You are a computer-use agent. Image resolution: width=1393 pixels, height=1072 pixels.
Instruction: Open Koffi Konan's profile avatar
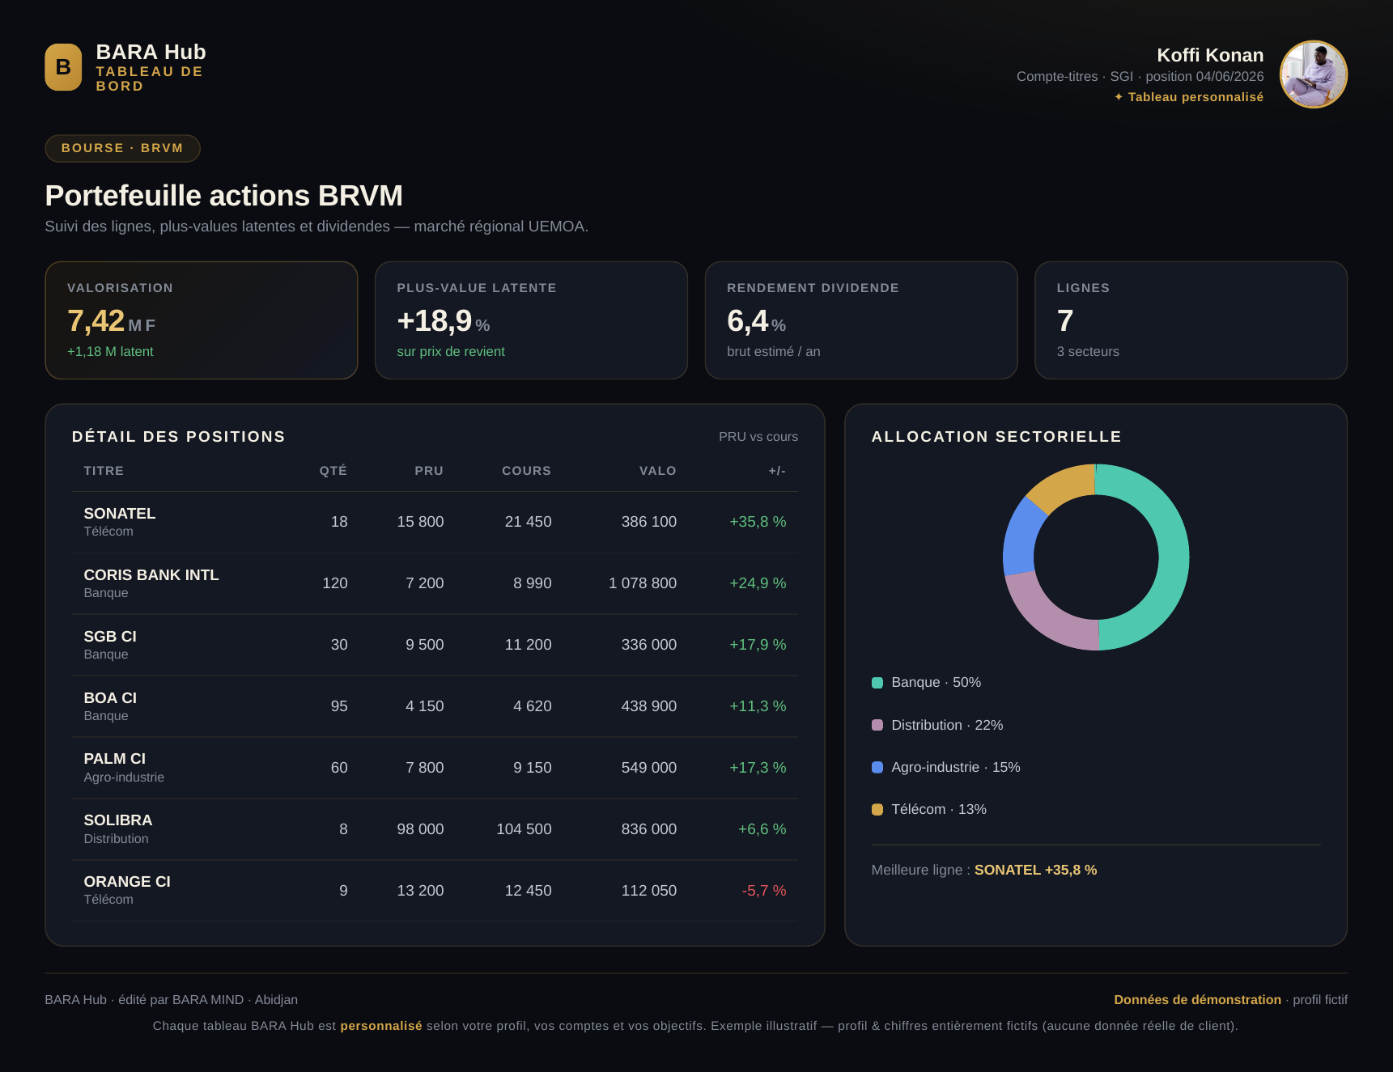tap(1313, 74)
